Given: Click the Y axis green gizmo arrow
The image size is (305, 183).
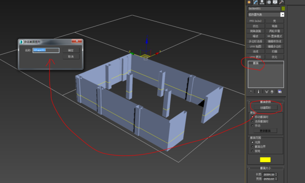Looking at the screenshot, I should tap(132, 53).
